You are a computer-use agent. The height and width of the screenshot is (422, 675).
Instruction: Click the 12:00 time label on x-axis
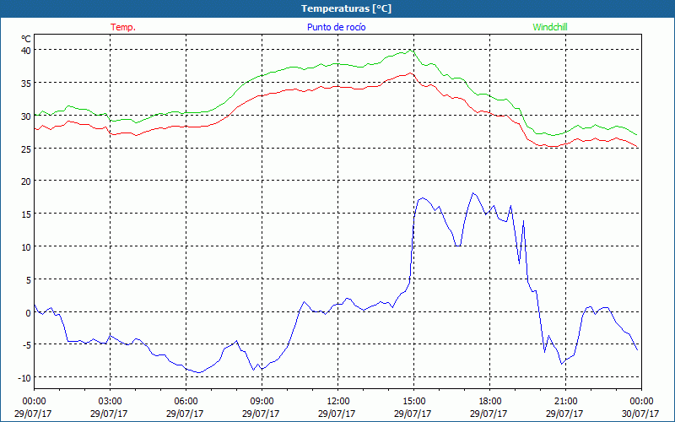(x=337, y=402)
